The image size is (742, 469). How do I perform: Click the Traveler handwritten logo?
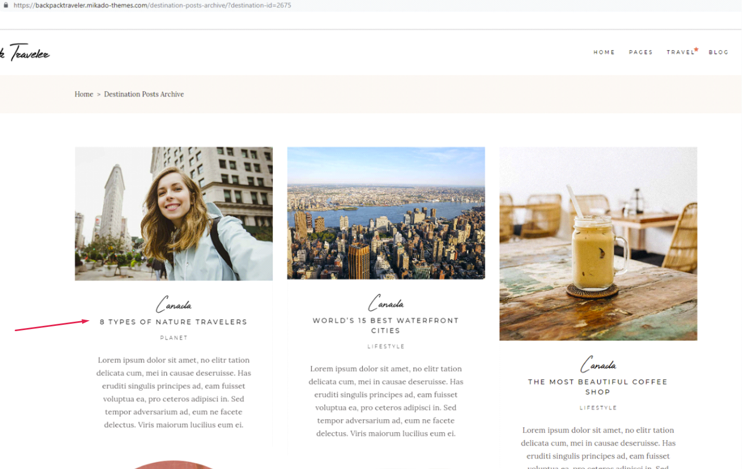click(25, 52)
